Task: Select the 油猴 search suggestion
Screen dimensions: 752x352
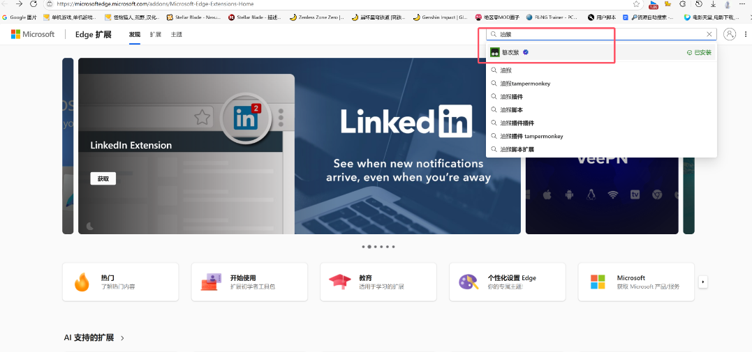Action: point(601,70)
